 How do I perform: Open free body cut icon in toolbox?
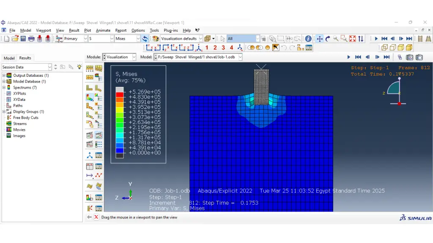(90, 208)
